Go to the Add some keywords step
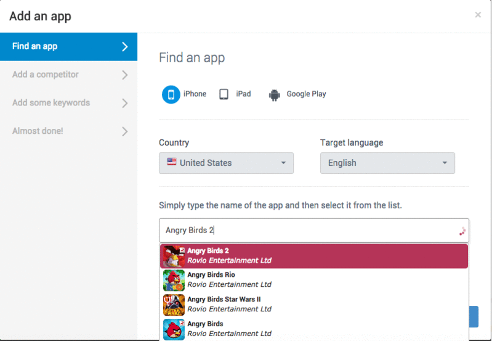 pyautogui.click(x=69, y=103)
